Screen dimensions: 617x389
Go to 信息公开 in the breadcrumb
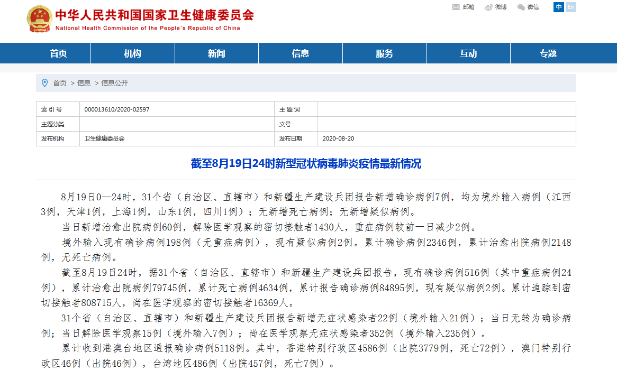(x=114, y=83)
